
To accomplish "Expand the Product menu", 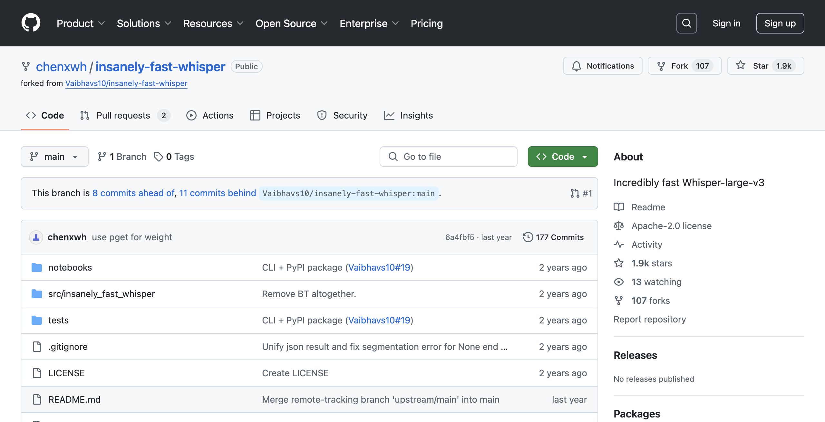I will coord(81,24).
